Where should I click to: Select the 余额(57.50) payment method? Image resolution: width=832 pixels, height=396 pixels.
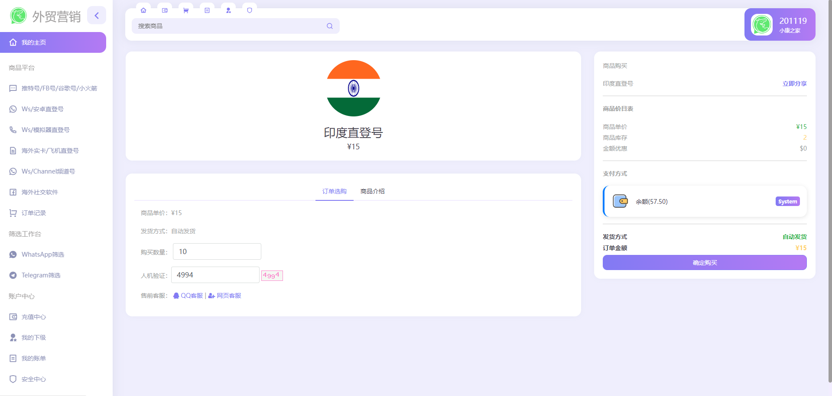point(704,201)
